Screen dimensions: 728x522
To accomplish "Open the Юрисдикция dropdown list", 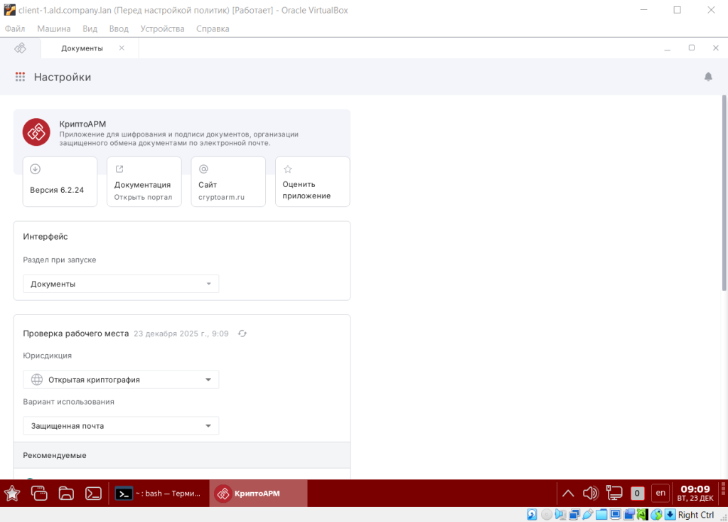I will coord(121,380).
